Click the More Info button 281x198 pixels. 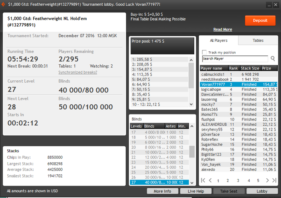[162, 191]
